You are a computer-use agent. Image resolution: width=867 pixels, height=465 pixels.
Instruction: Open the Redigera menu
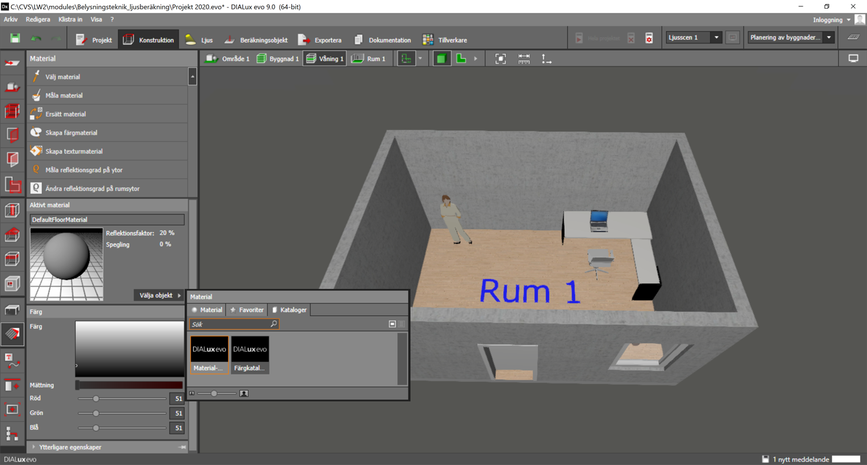click(x=38, y=20)
